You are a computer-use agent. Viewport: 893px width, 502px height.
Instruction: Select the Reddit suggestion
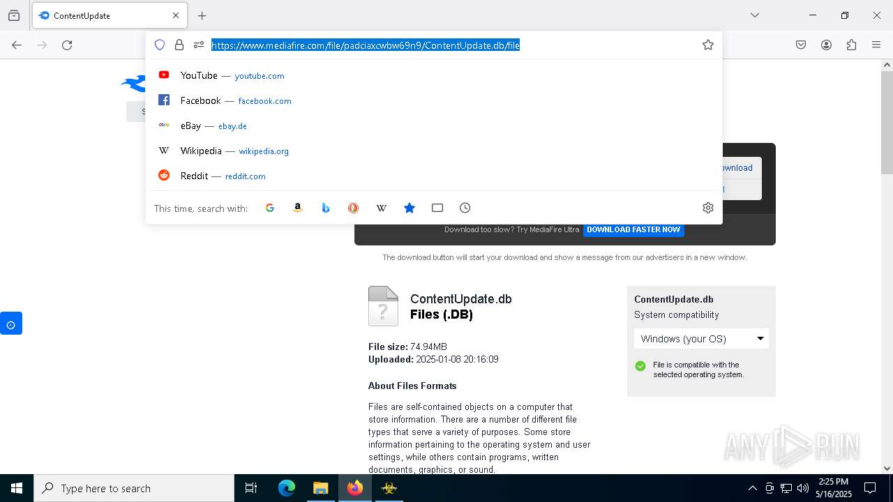[x=434, y=176]
